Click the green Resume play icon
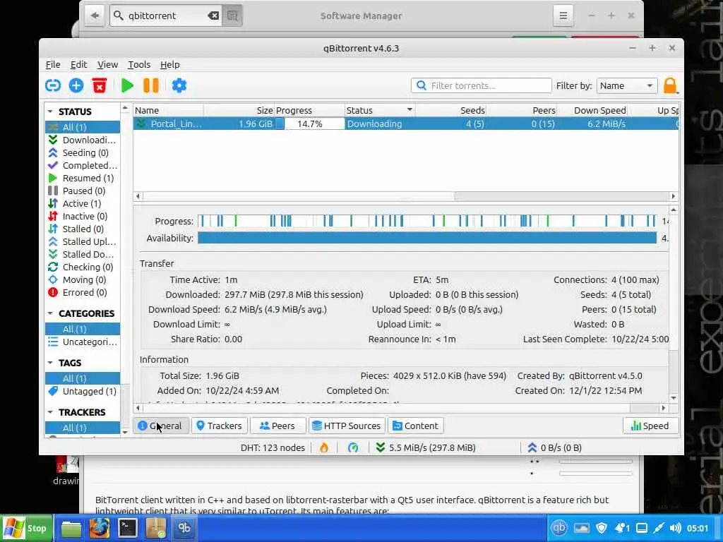The width and height of the screenshot is (723, 542). click(127, 85)
